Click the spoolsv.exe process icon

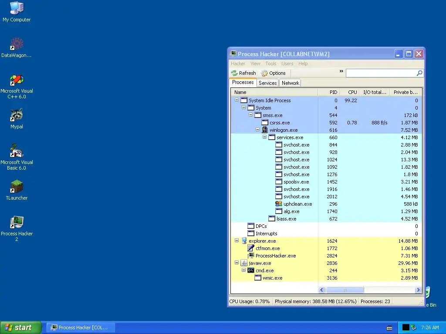point(278,181)
